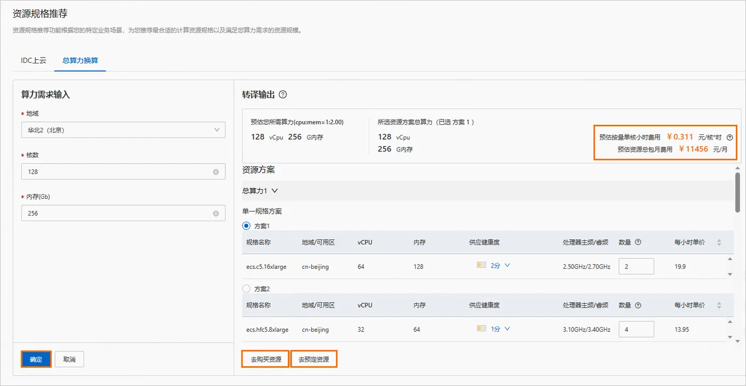Screen dimensions: 746x386
Task: Click into the 核数 input field
Action: tap(123, 172)
